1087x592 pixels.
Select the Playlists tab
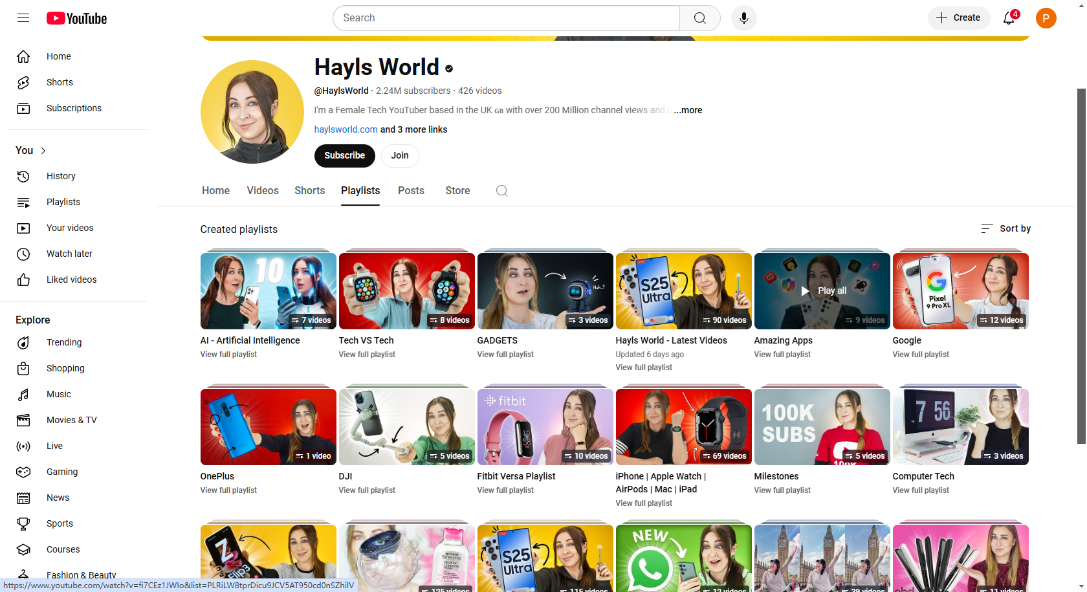pos(360,191)
